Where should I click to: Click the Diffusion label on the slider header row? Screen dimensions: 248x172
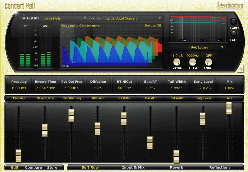tap(98, 98)
